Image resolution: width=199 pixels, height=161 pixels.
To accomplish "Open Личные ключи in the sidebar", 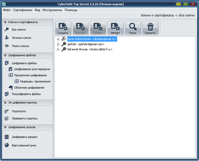I will click(x=21, y=38).
